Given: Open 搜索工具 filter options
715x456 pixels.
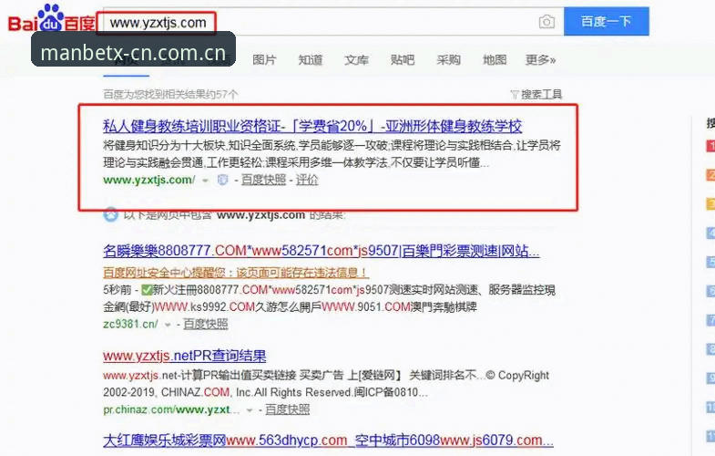Looking at the screenshot, I should [x=536, y=95].
